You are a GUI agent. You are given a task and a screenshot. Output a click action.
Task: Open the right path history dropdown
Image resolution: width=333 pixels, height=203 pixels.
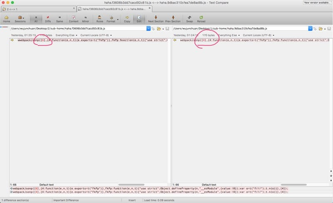pos(310,28)
